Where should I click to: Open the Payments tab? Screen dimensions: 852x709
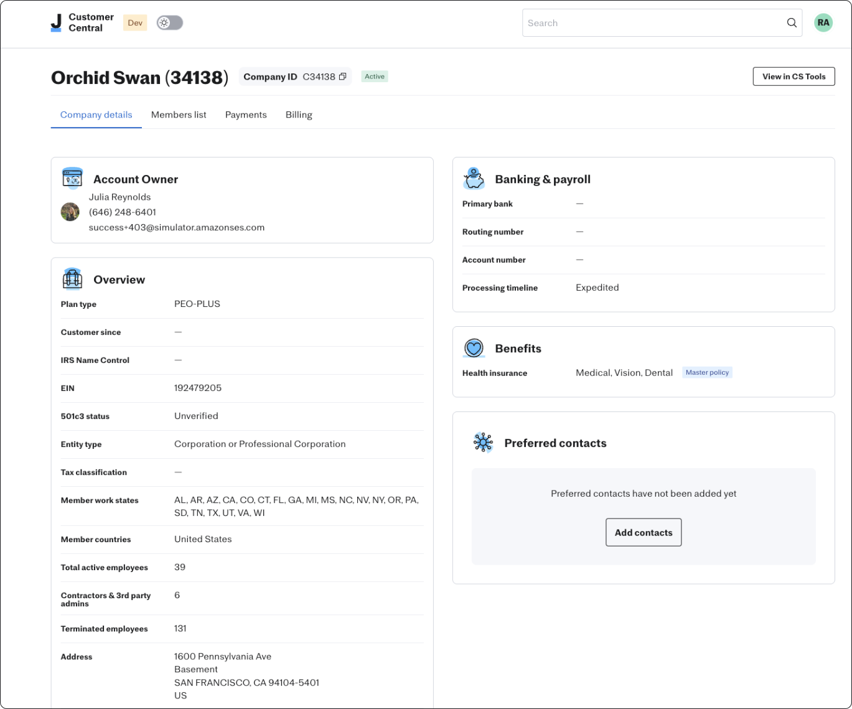pyautogui.click(x=246, y=115)
